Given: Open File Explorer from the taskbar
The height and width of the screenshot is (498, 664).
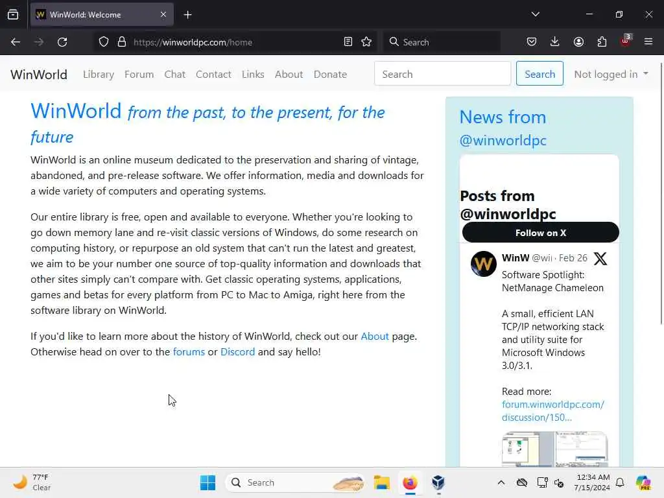Looking at the screenshot, I should [x=381, y=482].
